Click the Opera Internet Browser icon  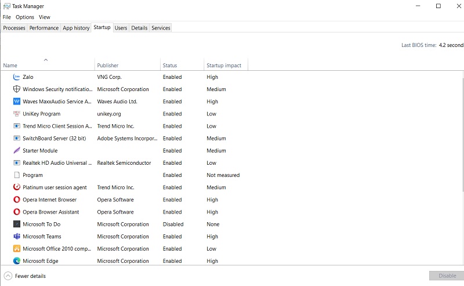[x=17, y=200]
